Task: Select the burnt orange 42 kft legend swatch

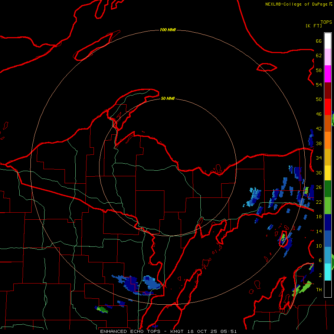Action: coord(328,123)
